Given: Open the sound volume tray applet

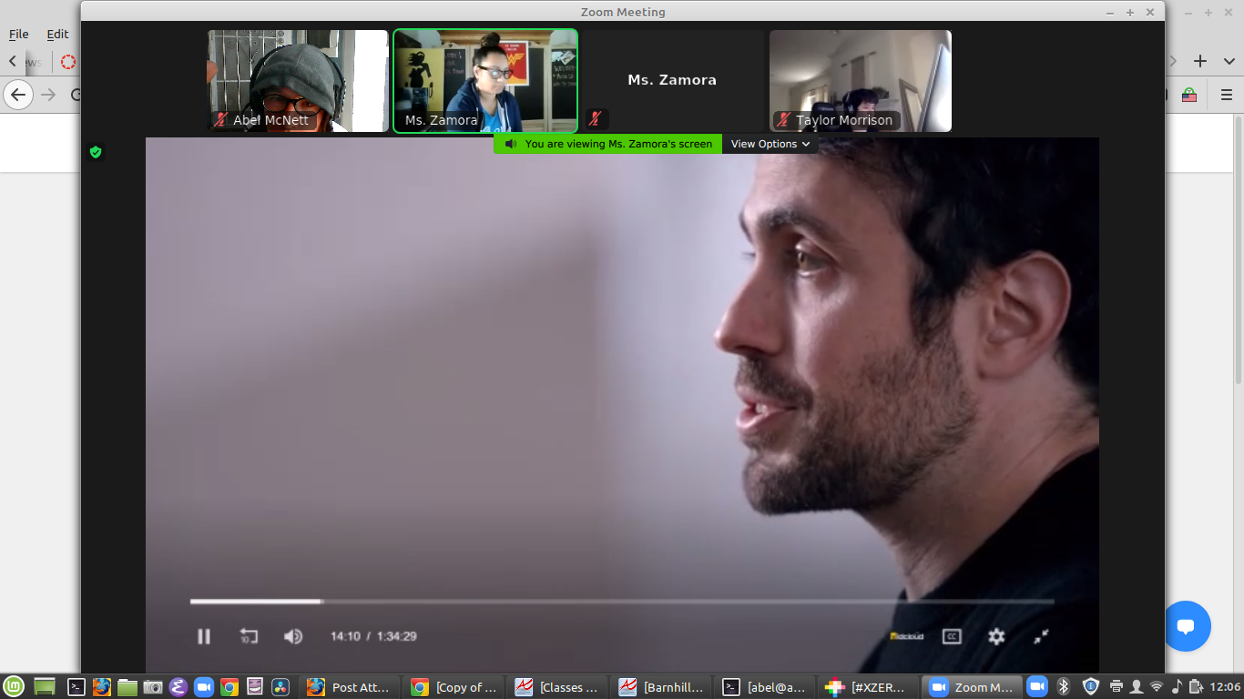Looking at the screenshot, I should tap(1177, 687).
